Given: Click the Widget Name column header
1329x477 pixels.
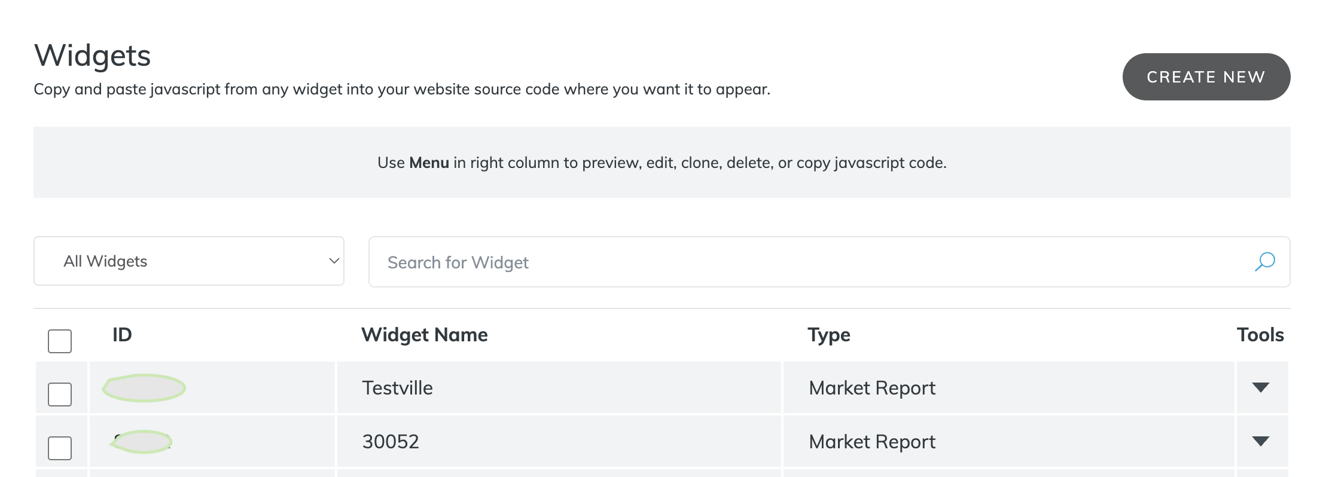Looking at the screenshot, I should 424,335.
